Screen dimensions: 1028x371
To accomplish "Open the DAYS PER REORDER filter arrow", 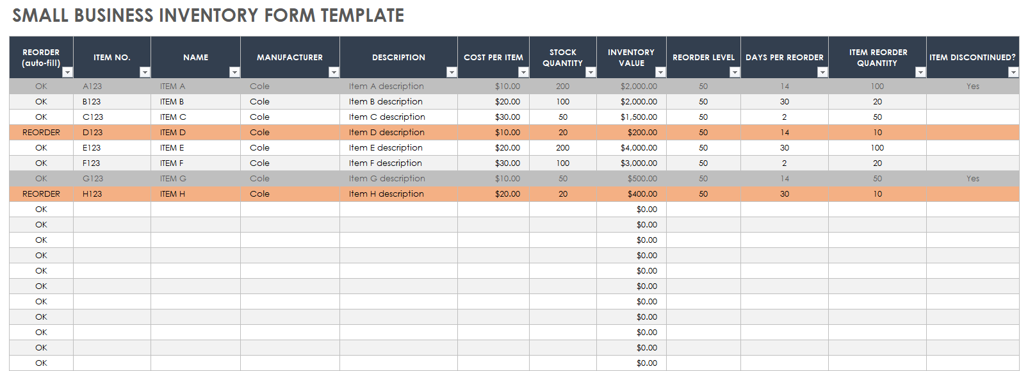I will (x=822, y=72).
